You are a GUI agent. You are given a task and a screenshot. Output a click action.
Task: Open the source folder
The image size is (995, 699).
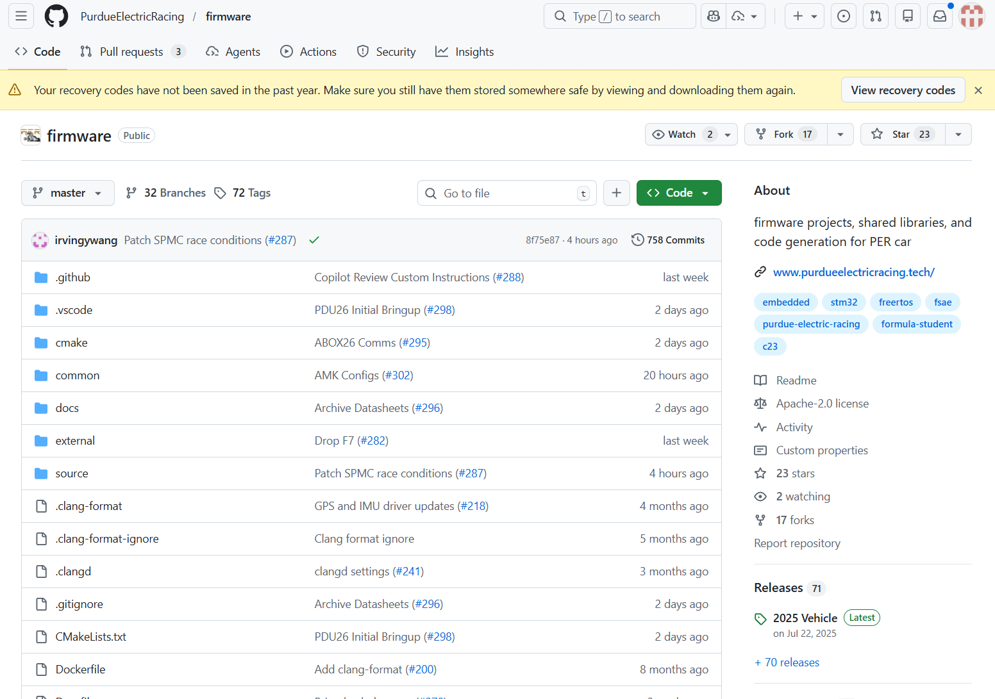(x=72, y=473)
